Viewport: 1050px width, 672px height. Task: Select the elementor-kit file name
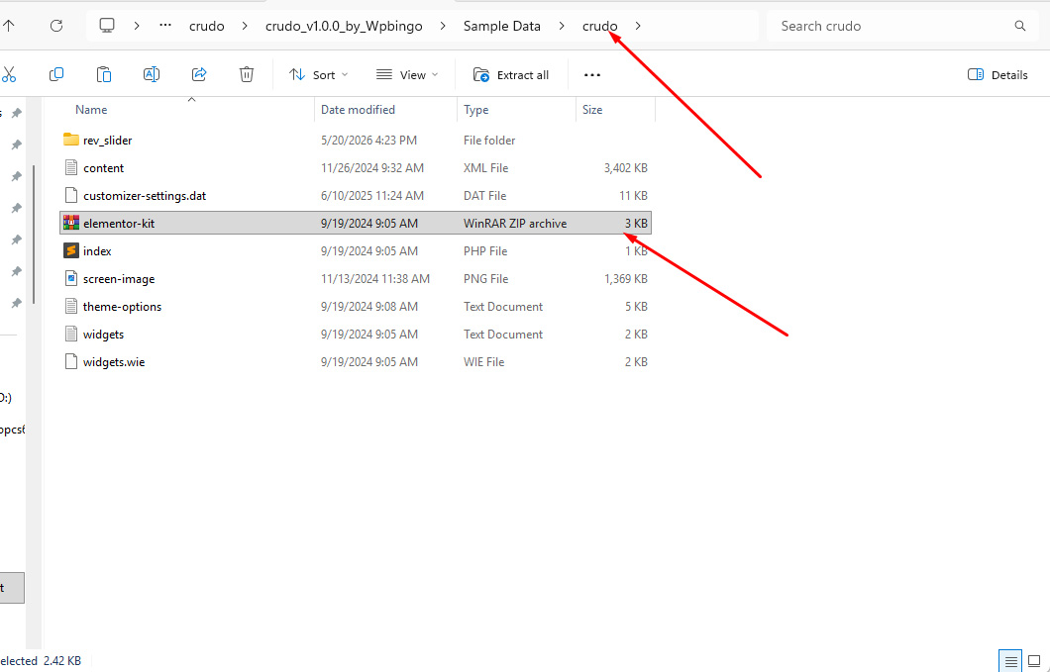tap(119, 224)
